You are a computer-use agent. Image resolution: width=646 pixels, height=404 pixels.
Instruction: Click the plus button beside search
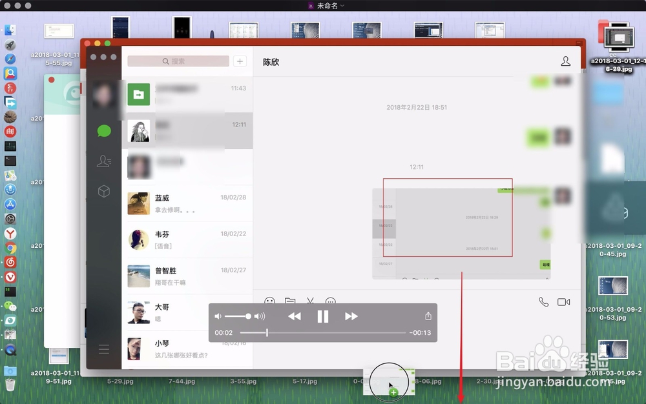point(240,61)
